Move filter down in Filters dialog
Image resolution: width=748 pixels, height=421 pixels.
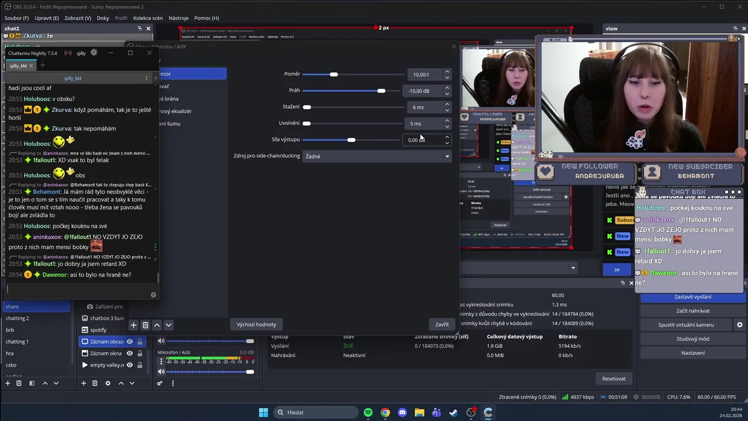(168, 325)
